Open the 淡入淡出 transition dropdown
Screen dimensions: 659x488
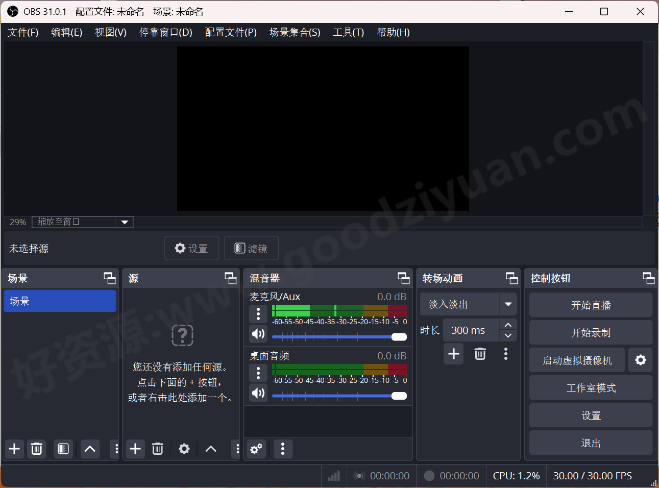tap(468, 304)
